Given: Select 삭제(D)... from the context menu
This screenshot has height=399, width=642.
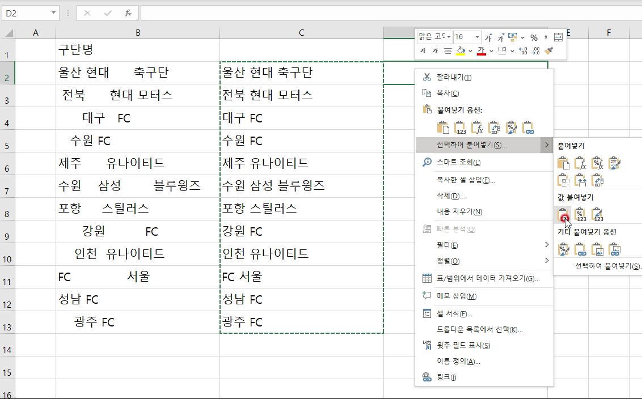Looking at the screenshot, I should [x=484, y=196].
